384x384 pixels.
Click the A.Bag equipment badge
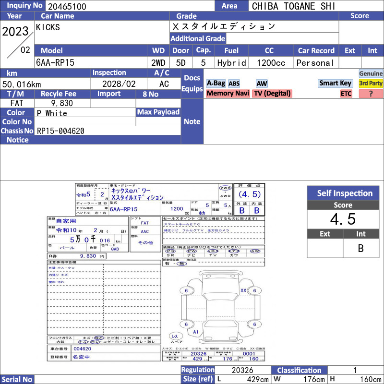[x=216, y=83]
